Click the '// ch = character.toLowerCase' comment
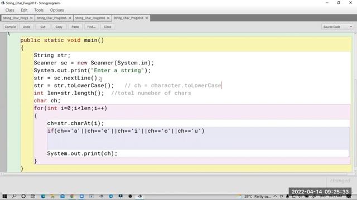This screenshot has height=200, width=357. click(173, 86)
